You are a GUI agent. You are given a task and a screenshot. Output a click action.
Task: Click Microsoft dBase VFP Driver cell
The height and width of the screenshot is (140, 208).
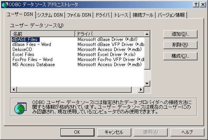pos(111,44)
